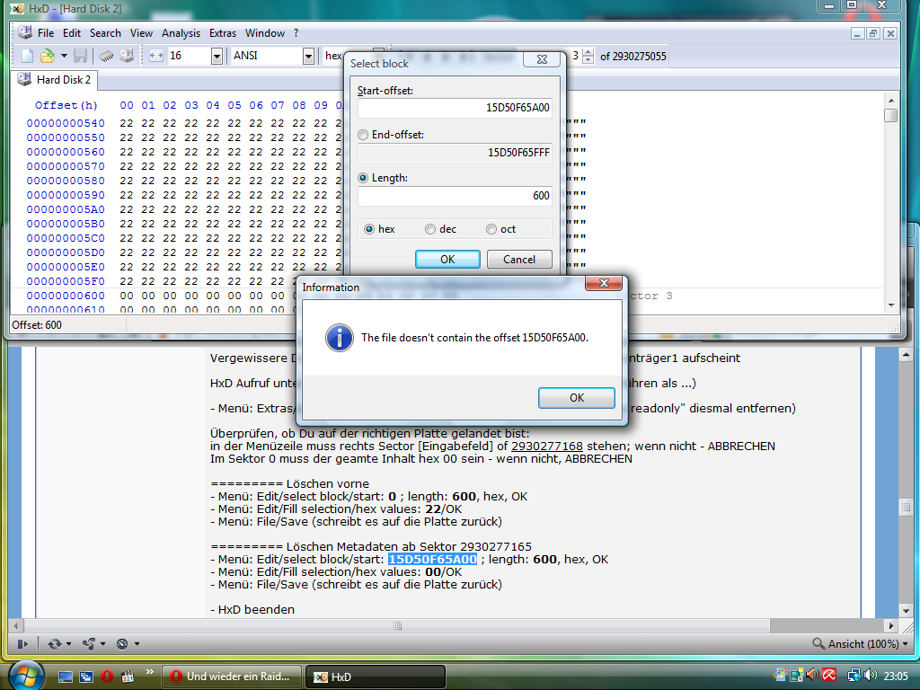Click the hex editor scroll down arrow

click(891, 305)
